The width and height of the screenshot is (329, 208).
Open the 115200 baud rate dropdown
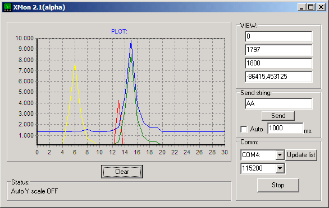tap(280, 168)
